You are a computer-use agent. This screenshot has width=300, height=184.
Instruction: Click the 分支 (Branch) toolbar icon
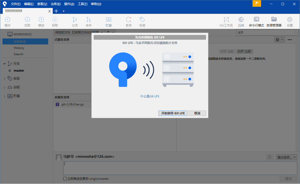click(75, 19)
